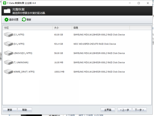Sort by the 分区 column header
The height and width of the screenshot is (116, 154).
[x=28, y=28]
